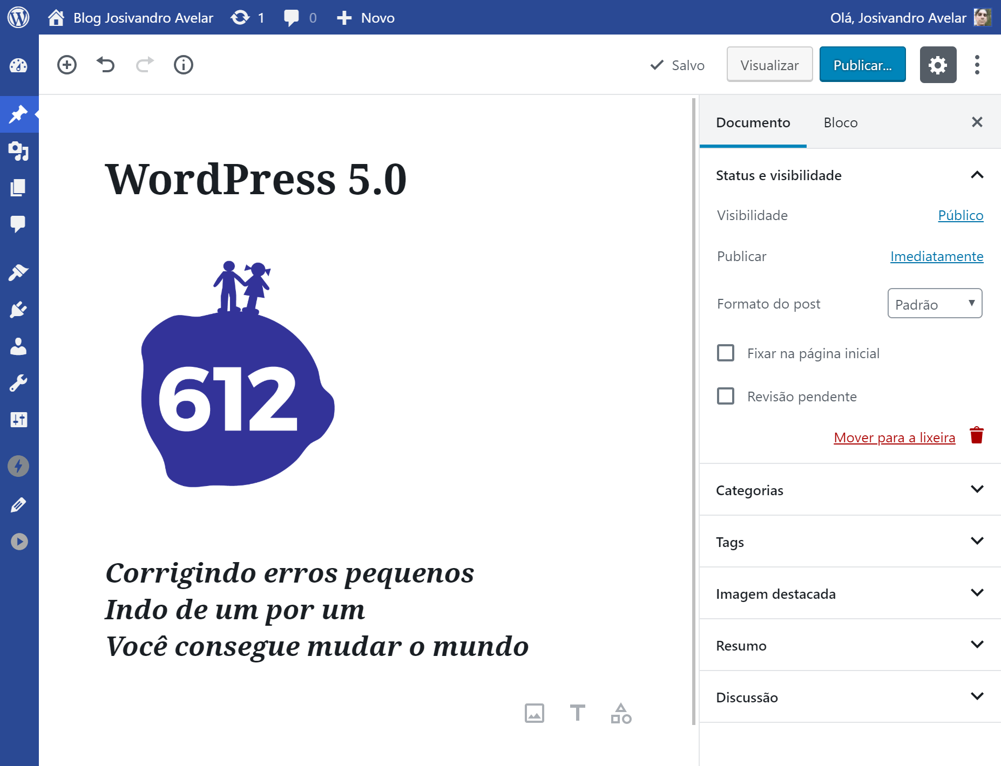Click user avatar in admin bar
Viewport: 1001px width, 766px height.
coord(982,17)
